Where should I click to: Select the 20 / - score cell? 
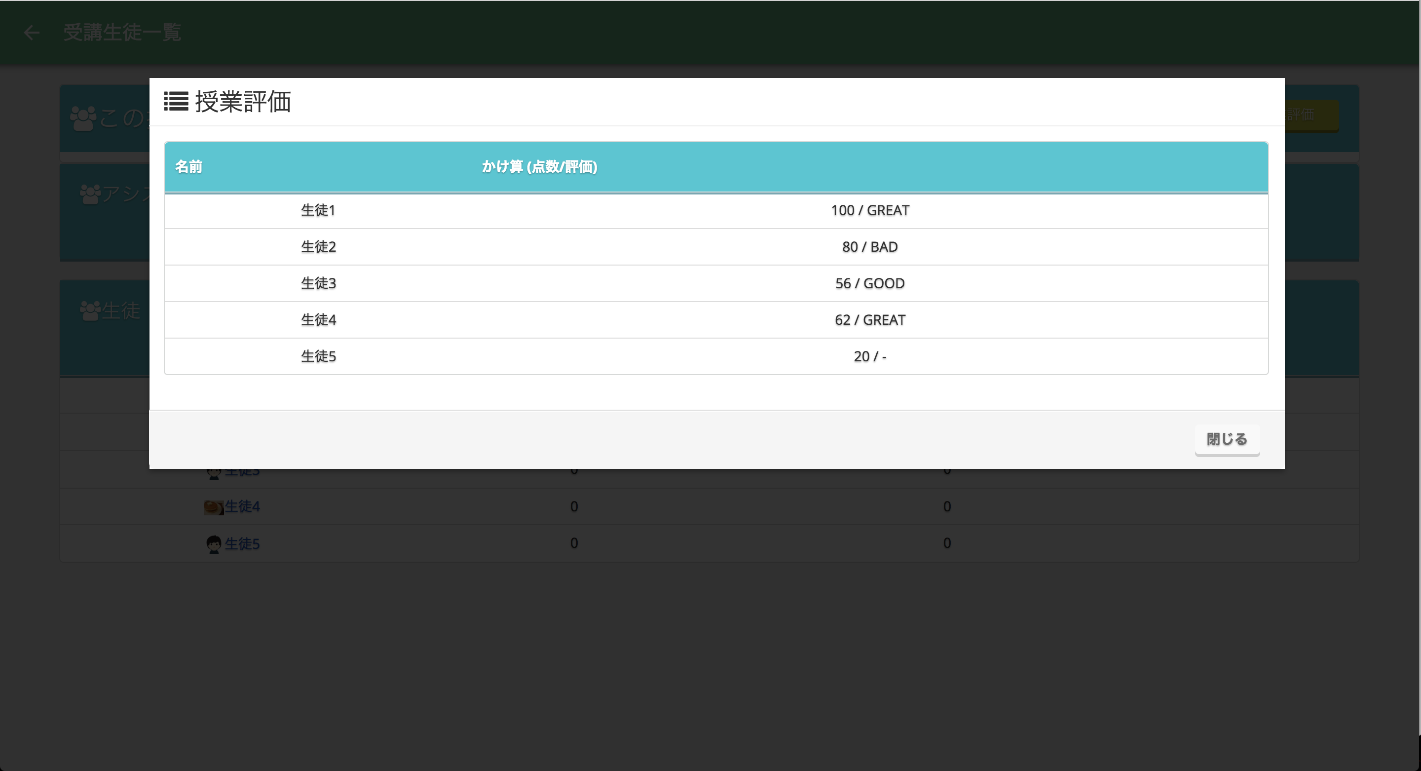tap(870, 356)
